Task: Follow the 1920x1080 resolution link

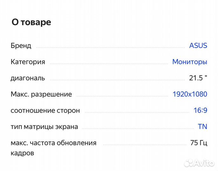Action: click(189, 94)
